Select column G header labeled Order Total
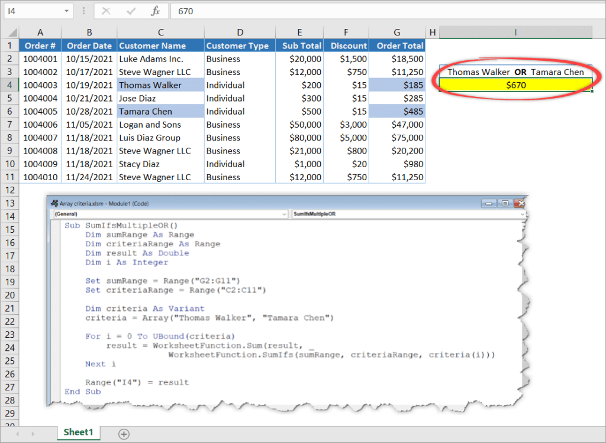 397,32
